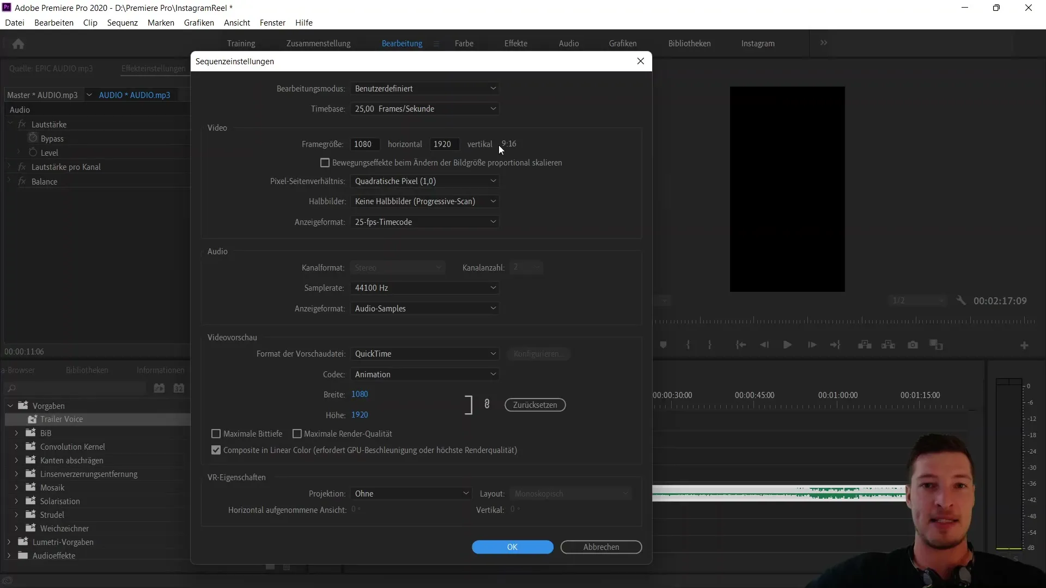Uncheck Composite in Linear Color

point(216,450)
